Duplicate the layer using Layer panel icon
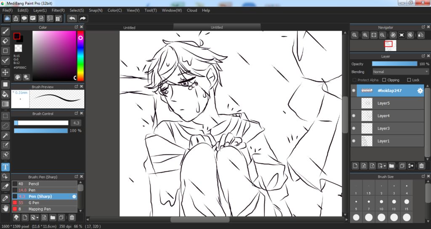The height and width of the screenshot is (229, 431). pos(402,166)
